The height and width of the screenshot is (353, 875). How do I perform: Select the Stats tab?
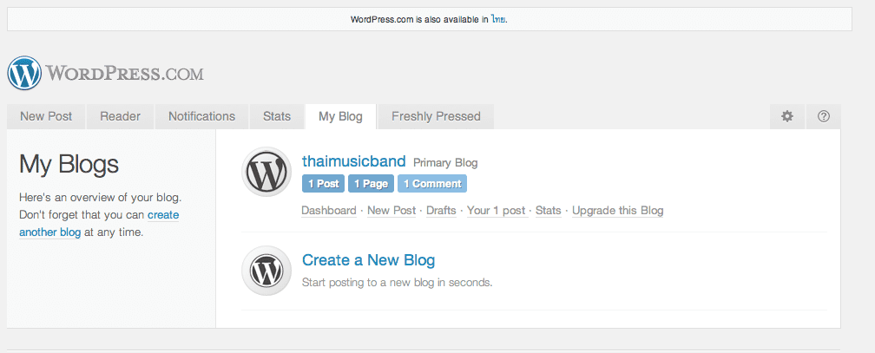(x=277, y=116)
